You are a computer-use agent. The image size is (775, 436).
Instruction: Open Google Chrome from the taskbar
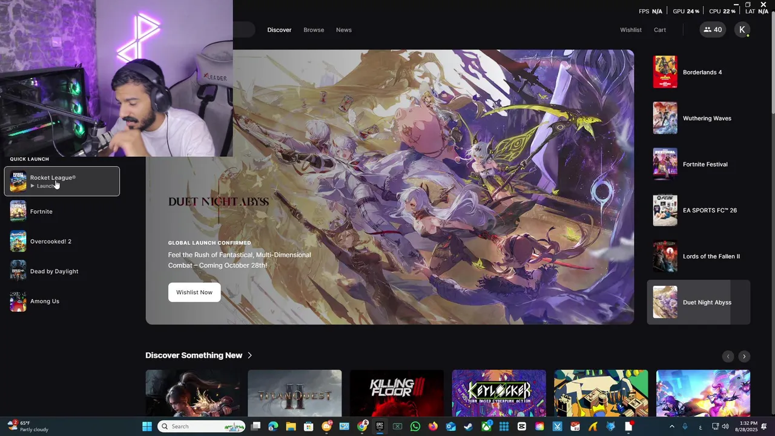pos(362,426)
